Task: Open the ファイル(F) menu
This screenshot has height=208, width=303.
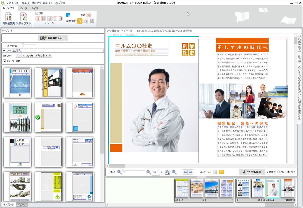Action: tap(13, 3)
